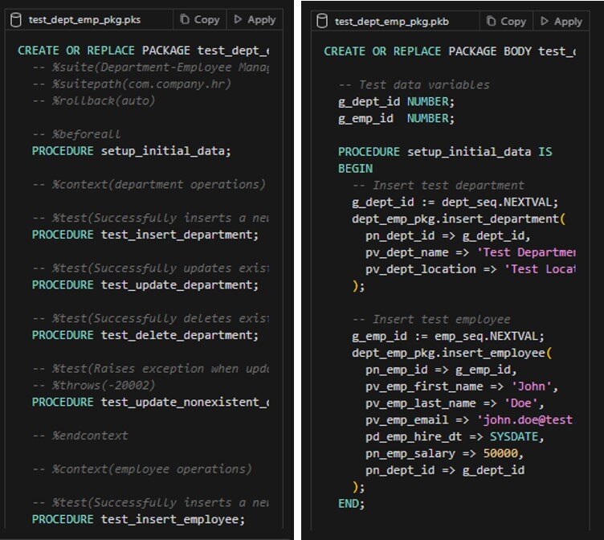Click the line 'PROCEDURE test_update_nonexistent_'
Screen dimensions: 604x540
(151, 403)
